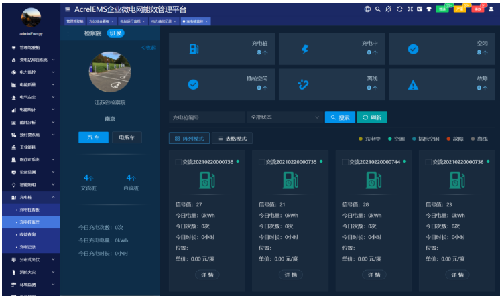Switch to 阵列模式 grid view
The image size is (500, 296).
click(x=189, y=138)
